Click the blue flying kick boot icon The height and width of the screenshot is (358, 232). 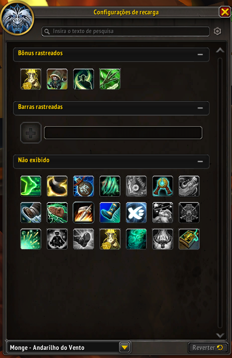pos(110,213)
